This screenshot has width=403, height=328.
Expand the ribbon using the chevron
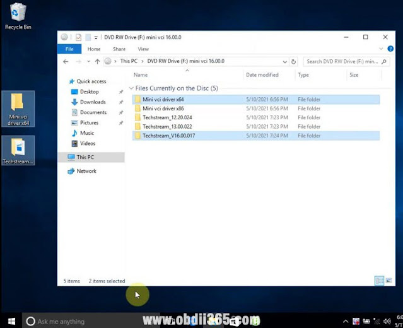point(381,49)
